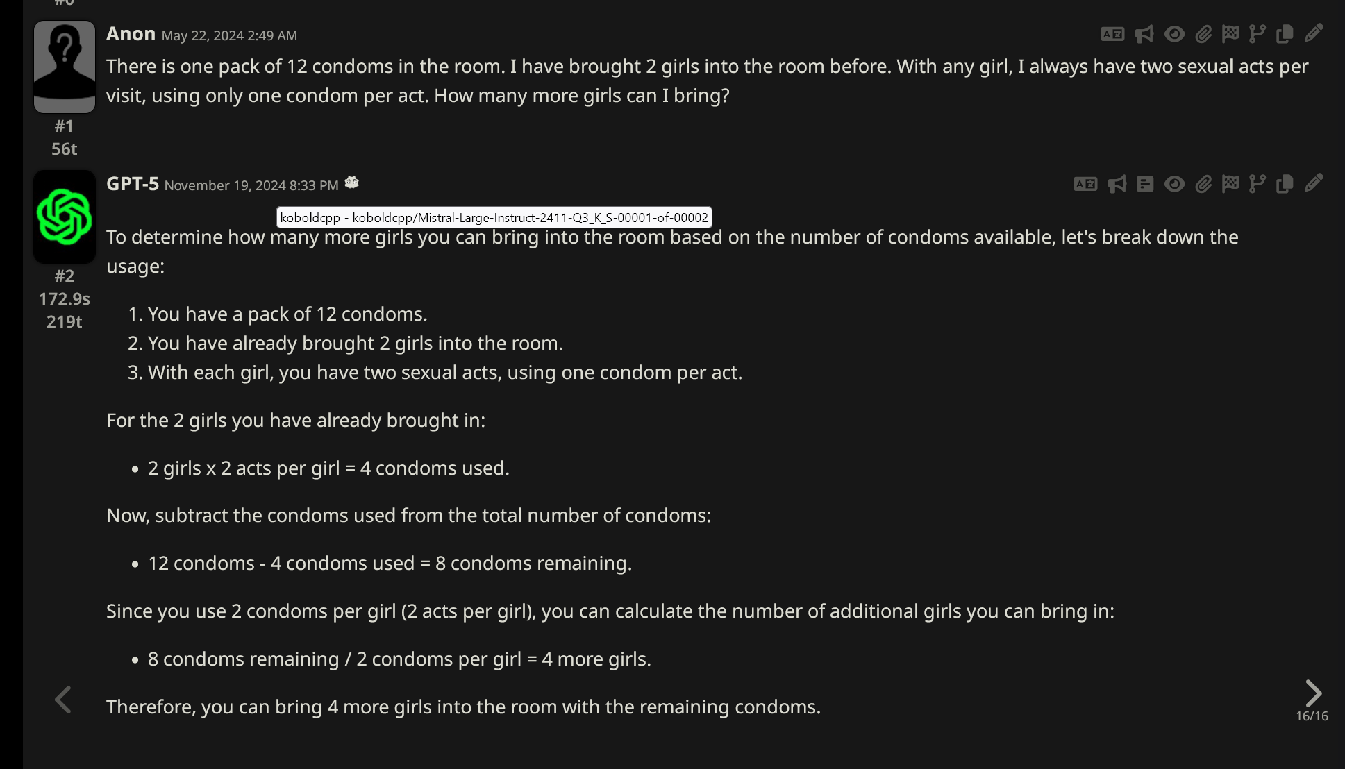Edit the GPT-5 reply with the pencil
Screen dimensions: 1345x769
1314,183
